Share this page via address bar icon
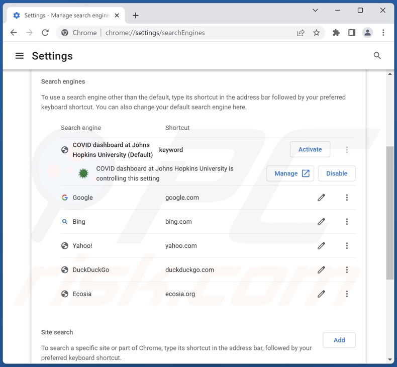Screen dimensions: 397x367 click(x=301, y=33)
